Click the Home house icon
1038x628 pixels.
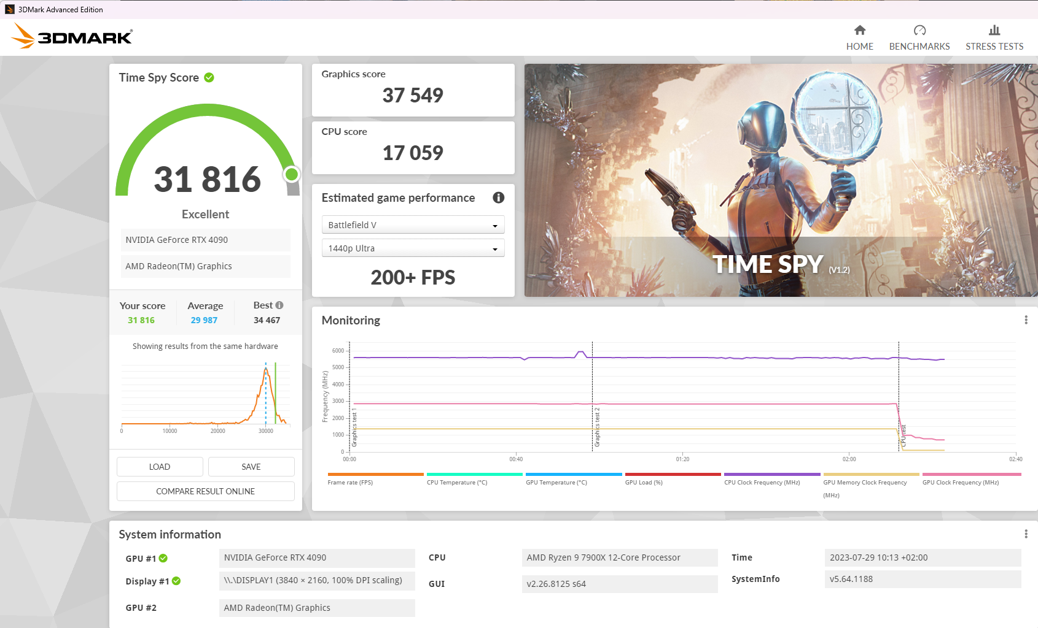[x=860, y=30]
